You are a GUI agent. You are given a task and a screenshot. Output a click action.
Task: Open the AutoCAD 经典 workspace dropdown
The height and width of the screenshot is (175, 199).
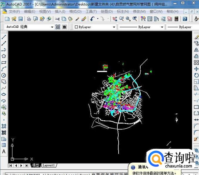click(x=52, y=27)
